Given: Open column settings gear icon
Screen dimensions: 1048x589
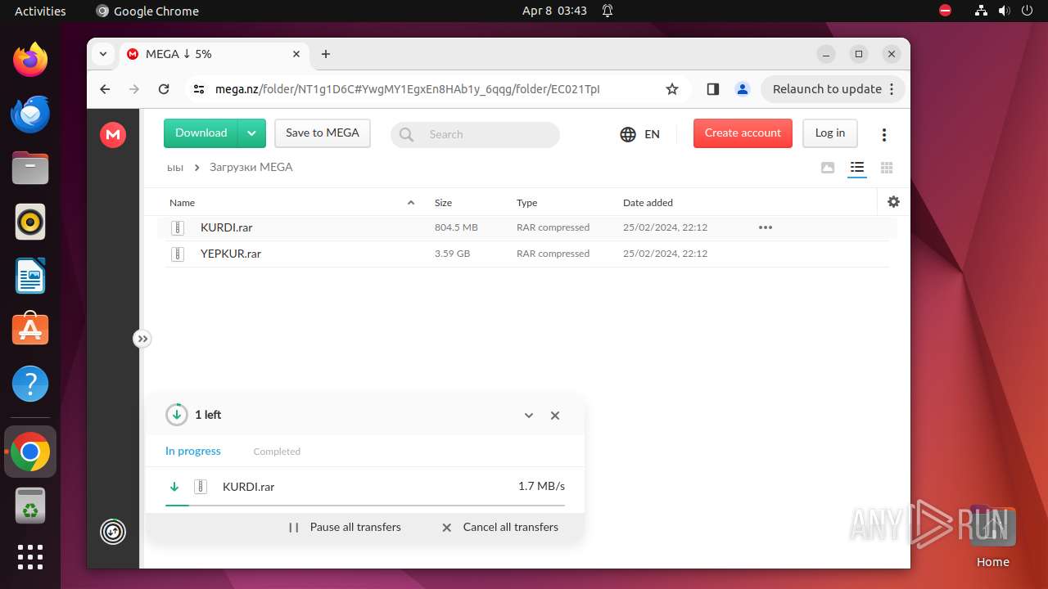Looking at the screenshot, I should tap(893, 201).
